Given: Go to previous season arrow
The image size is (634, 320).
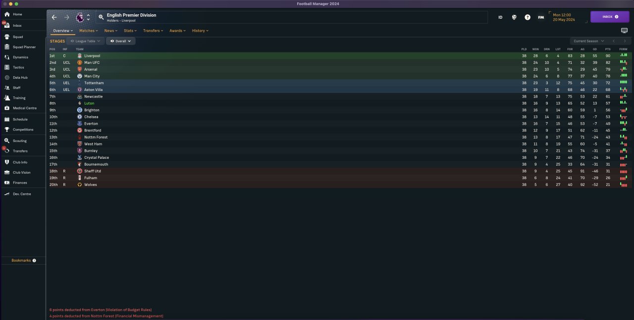Looking at the screenshot, I should pyautogui.click(x=614, y=41).
